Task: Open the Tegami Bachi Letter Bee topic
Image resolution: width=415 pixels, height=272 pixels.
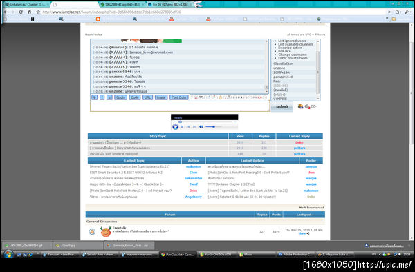Action: (129, 166)
